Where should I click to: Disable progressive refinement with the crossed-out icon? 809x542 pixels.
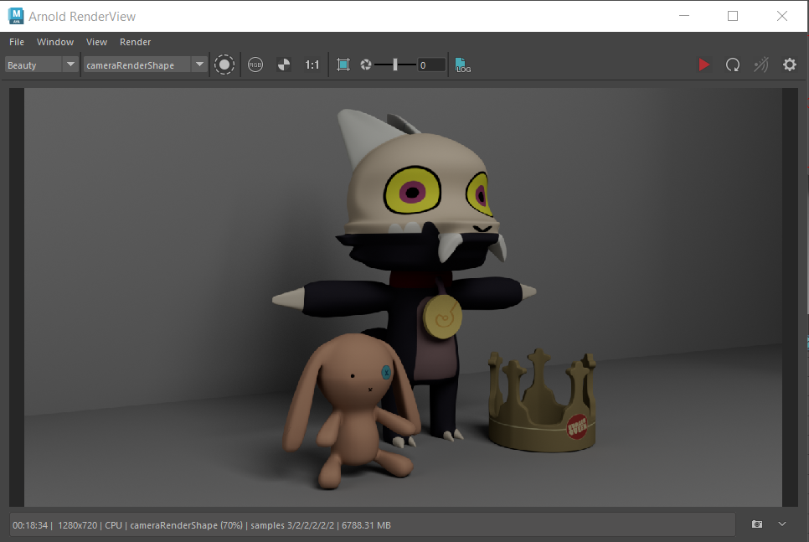(x=760, y=65)
